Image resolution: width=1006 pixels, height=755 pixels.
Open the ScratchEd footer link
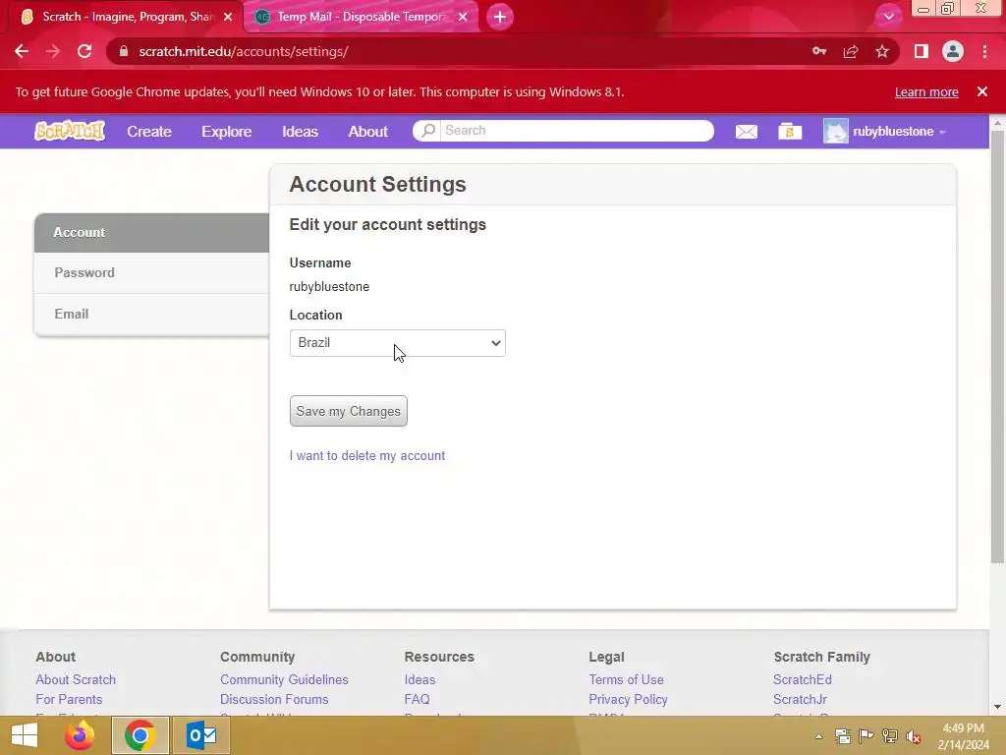802,679
